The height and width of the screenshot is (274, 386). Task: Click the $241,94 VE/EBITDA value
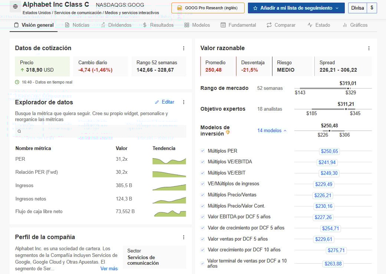327,162
